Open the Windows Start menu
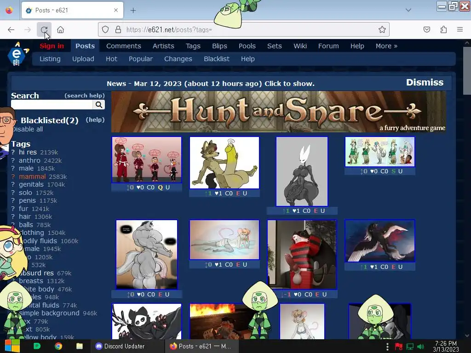 (x=12, y=346)
